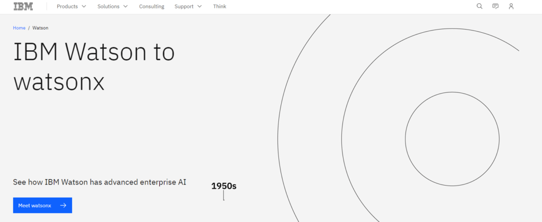Go to Consulting in the navigation bar
The height and width of the screenshot is (222, 542).
point(151,6)
